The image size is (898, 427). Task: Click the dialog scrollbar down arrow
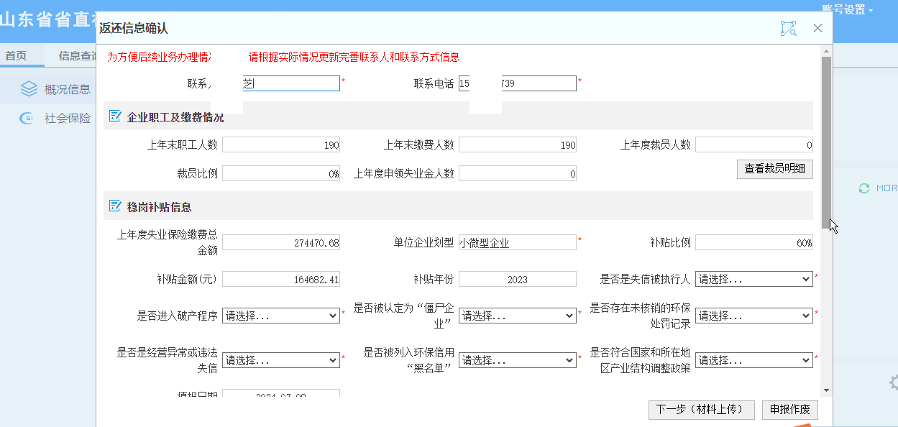coord(826,390)
